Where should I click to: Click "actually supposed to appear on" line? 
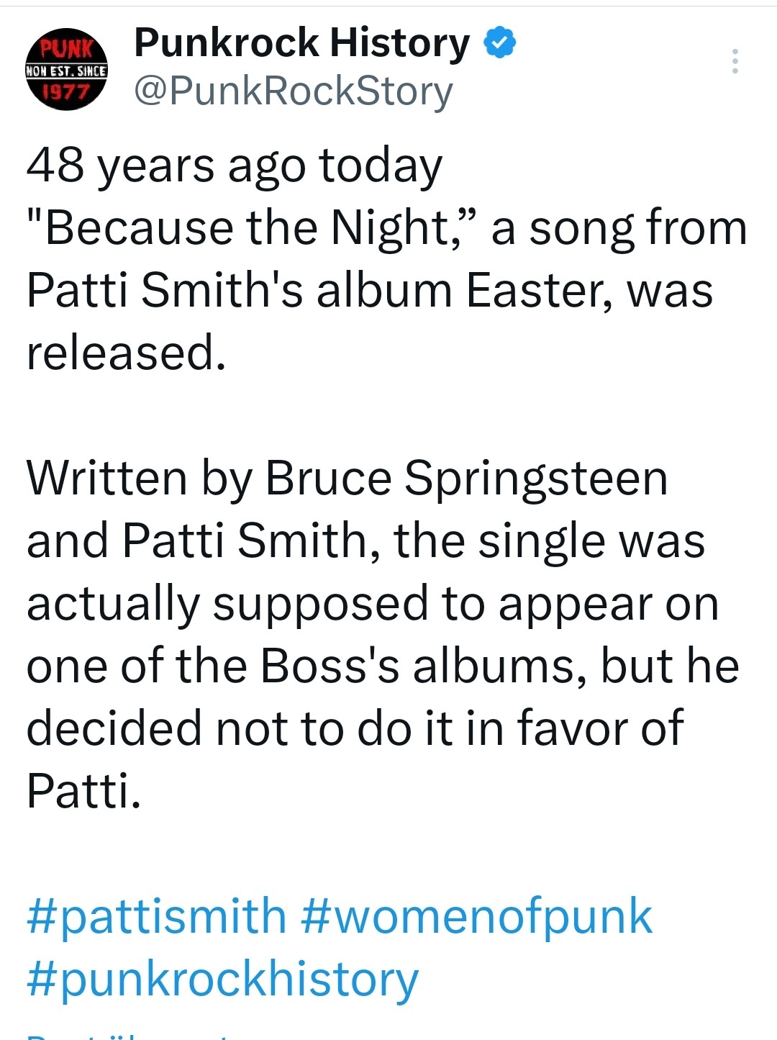click(373, 603)
